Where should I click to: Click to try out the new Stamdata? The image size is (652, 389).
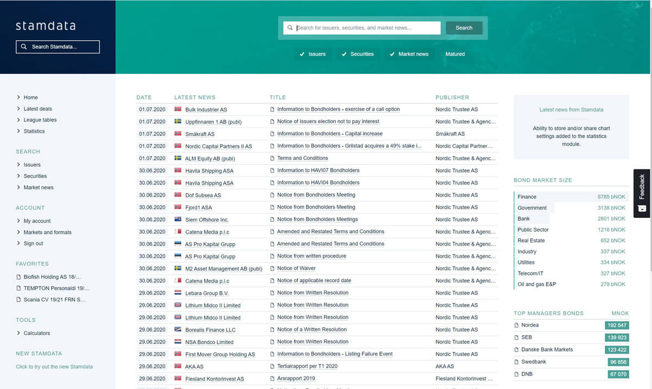tap(54, 367)
